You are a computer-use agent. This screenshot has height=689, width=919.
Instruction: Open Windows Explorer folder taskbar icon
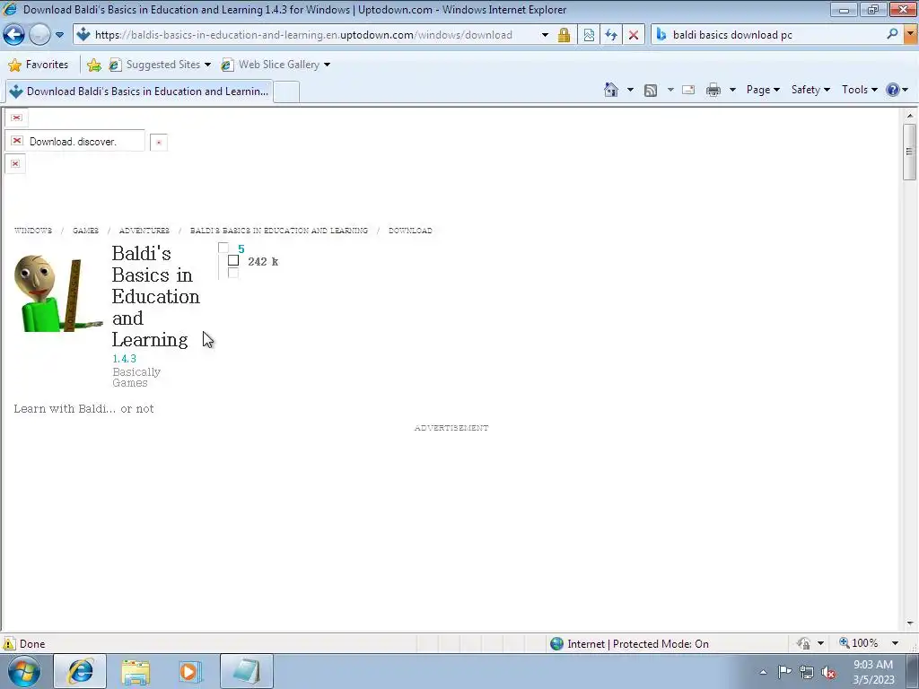pyautogui.click(x=136, y=671)
